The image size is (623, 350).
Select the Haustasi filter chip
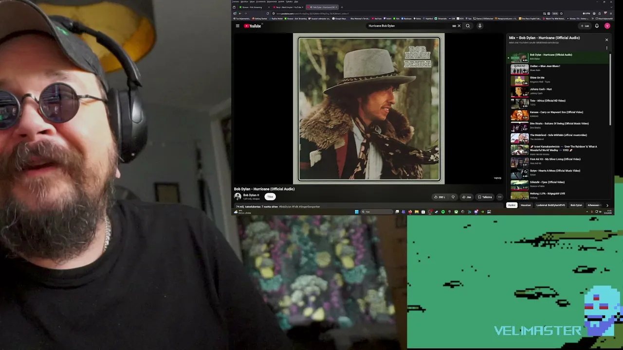coord(526,205)
